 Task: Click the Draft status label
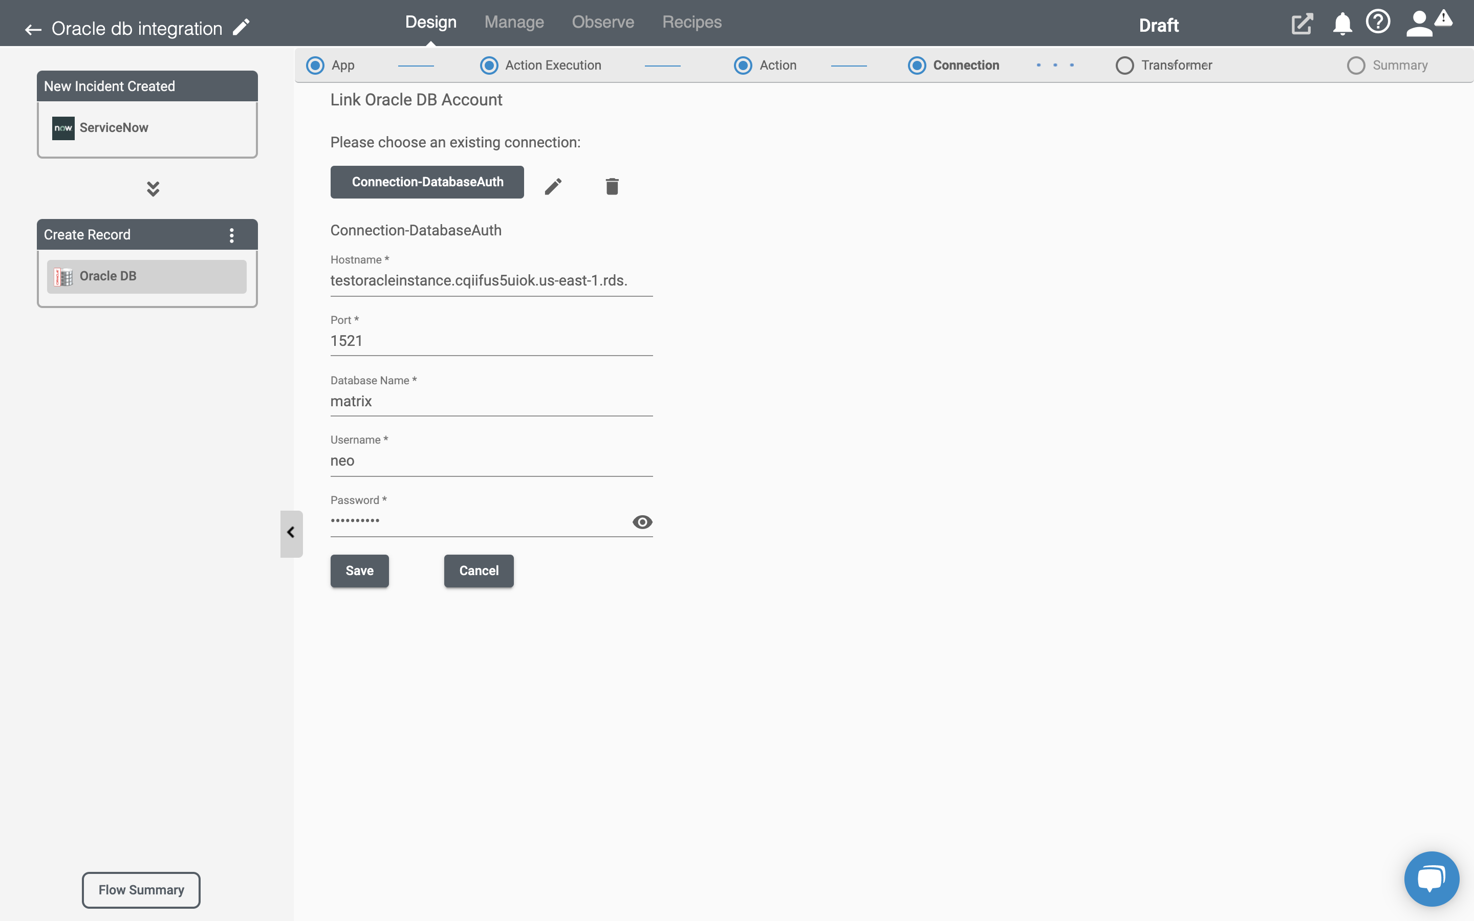tap(1159, 26)
